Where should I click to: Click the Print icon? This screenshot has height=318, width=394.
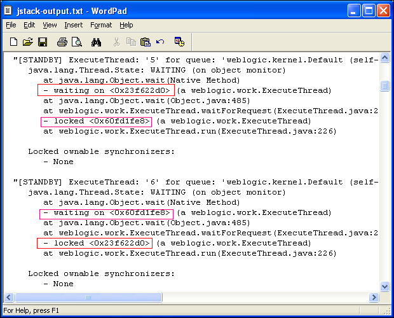tap(62, 42)
